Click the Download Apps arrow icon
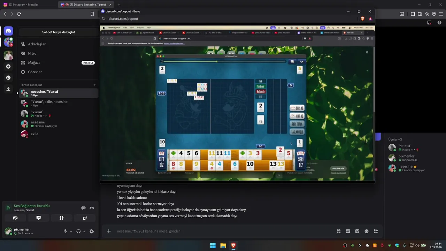The image size is (446, 251). click(x=8, y=89)
